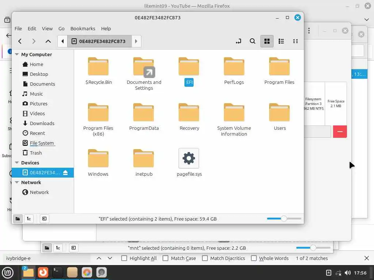Adjust zoom slider in rear mnt window
Image resolution: width=374 pixels, height=280 pixels.
[x=313, y=248]
